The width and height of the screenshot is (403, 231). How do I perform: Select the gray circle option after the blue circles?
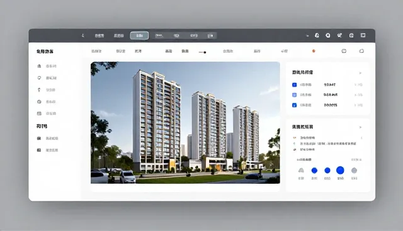[354, 170]
